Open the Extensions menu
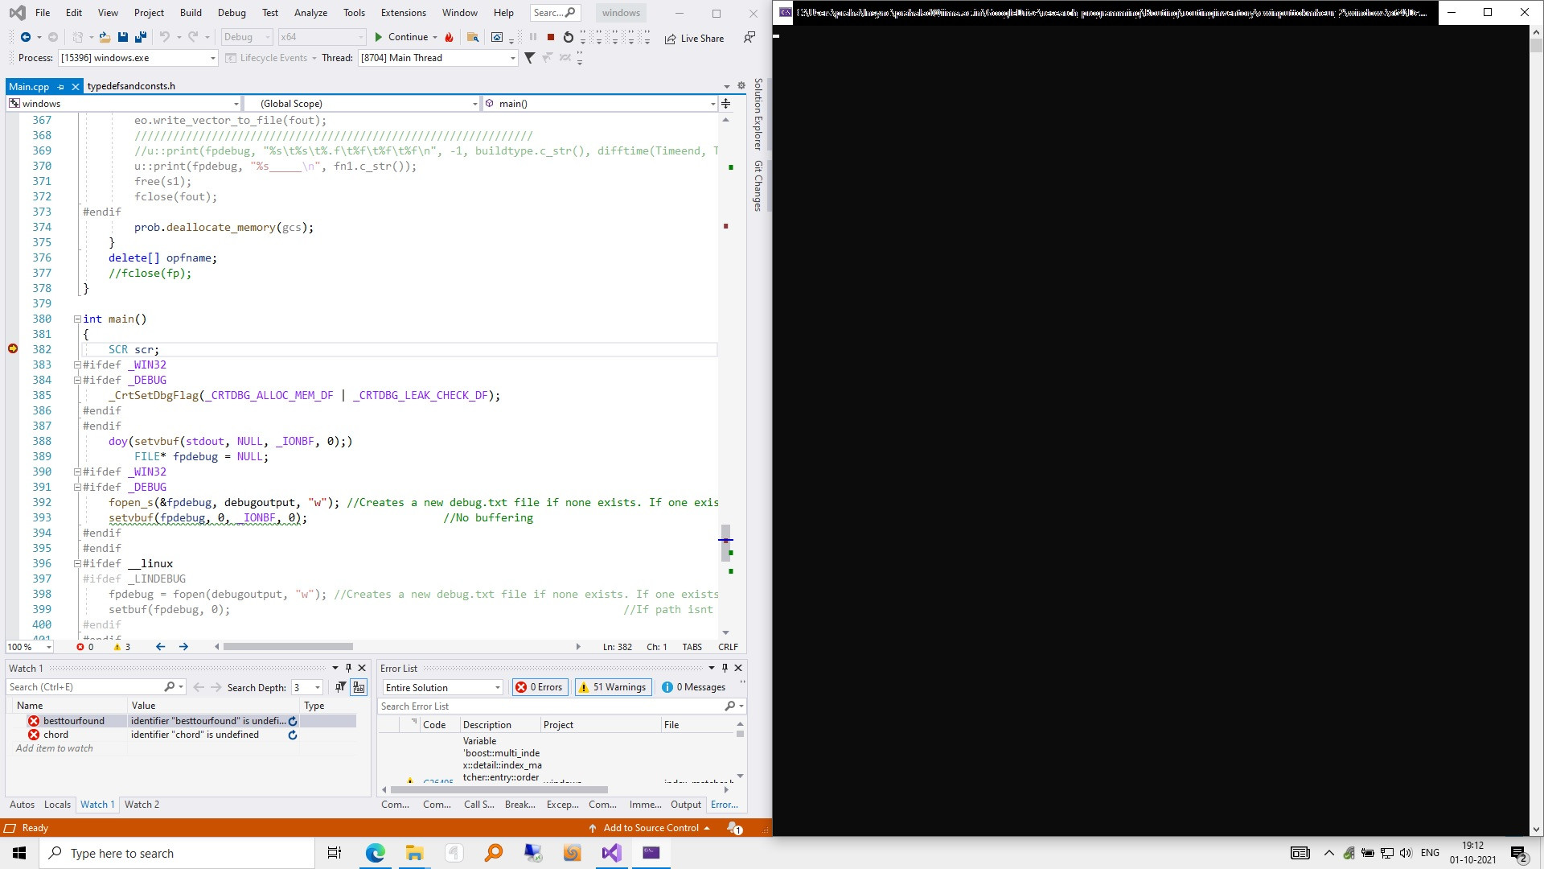The image size is (1544, 869). coord(404,12)
